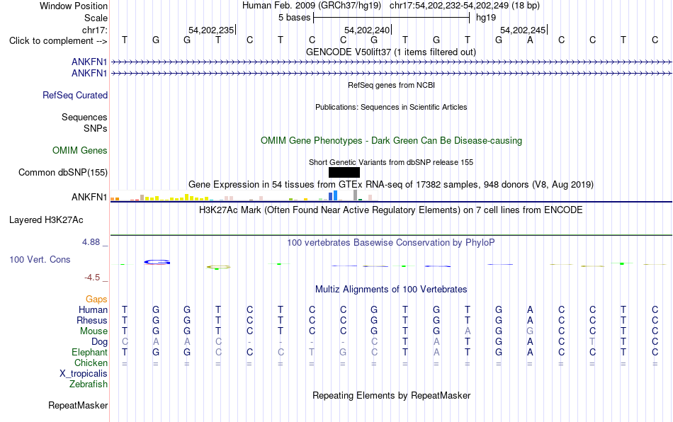
Task: Click 'Click to complement -->' label
Action: coord(58,41)
